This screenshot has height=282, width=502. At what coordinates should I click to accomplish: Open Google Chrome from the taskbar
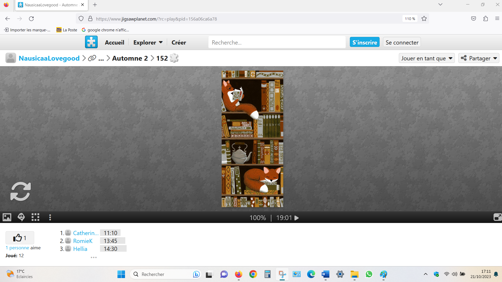tap(253, 274)
